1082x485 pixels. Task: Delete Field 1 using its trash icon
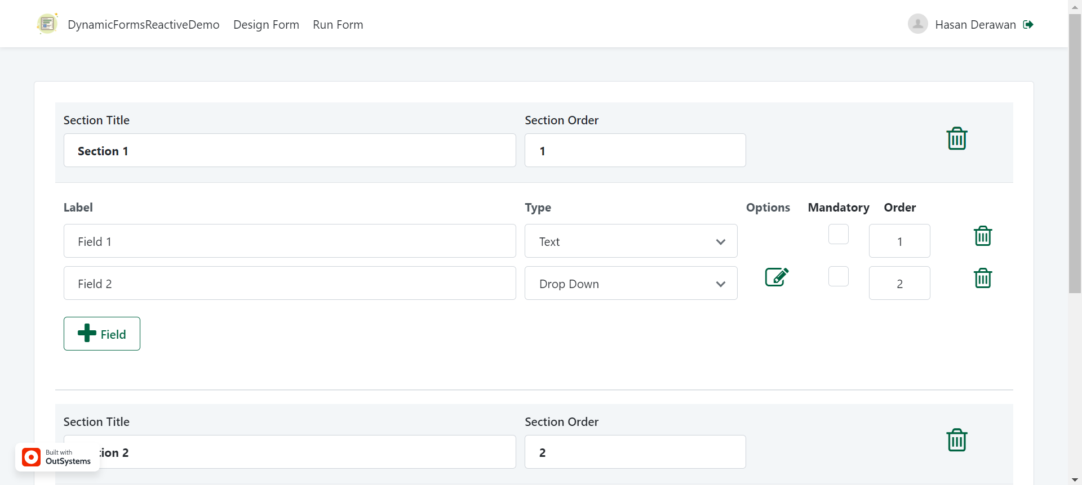tap(983, 236)
